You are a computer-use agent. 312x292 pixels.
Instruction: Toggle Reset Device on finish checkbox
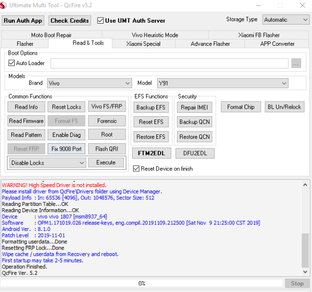[x=136, y=168]
